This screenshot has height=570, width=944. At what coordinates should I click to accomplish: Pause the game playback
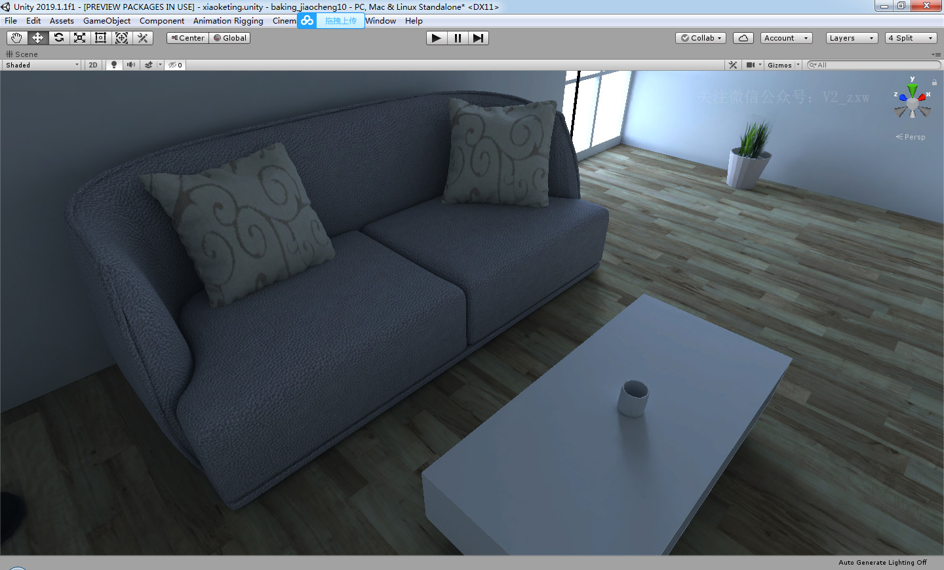(458, 38)
